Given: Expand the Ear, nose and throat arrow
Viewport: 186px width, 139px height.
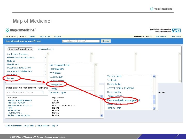Looking at the screenshot, I should (93, 65).
